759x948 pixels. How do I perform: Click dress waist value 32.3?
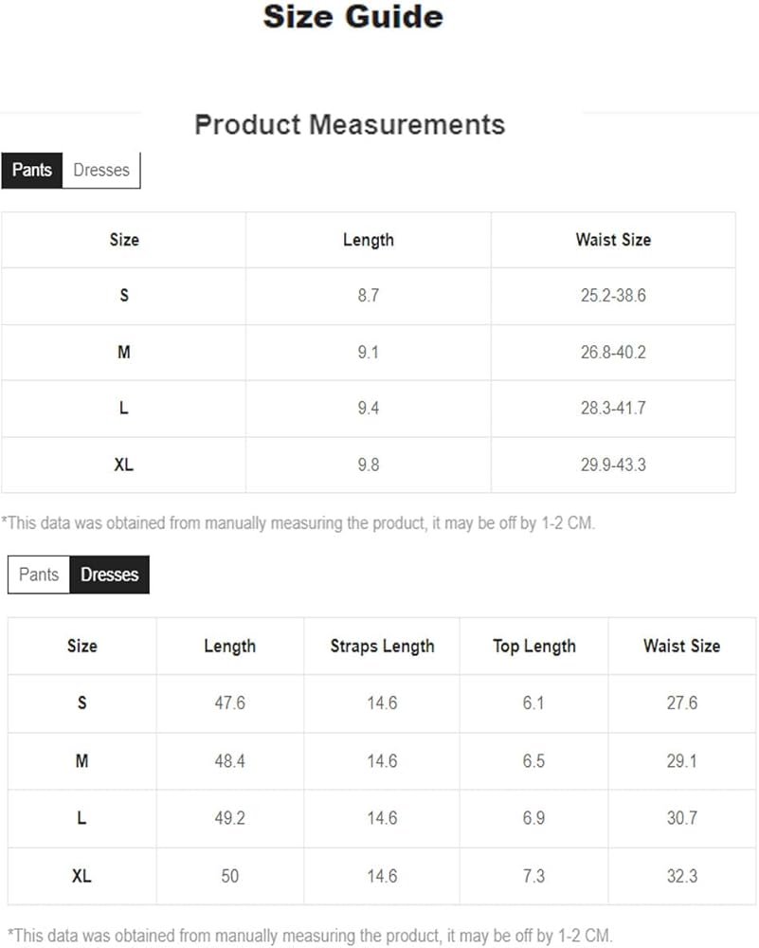[x=681, y=876]
